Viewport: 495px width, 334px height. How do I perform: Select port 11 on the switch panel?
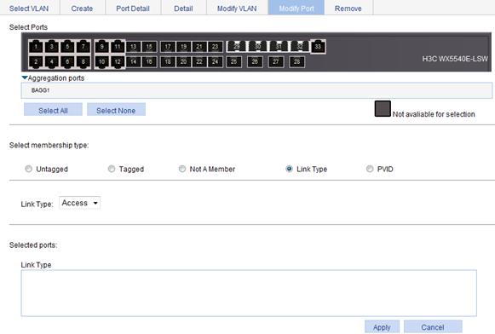(118, 47)
